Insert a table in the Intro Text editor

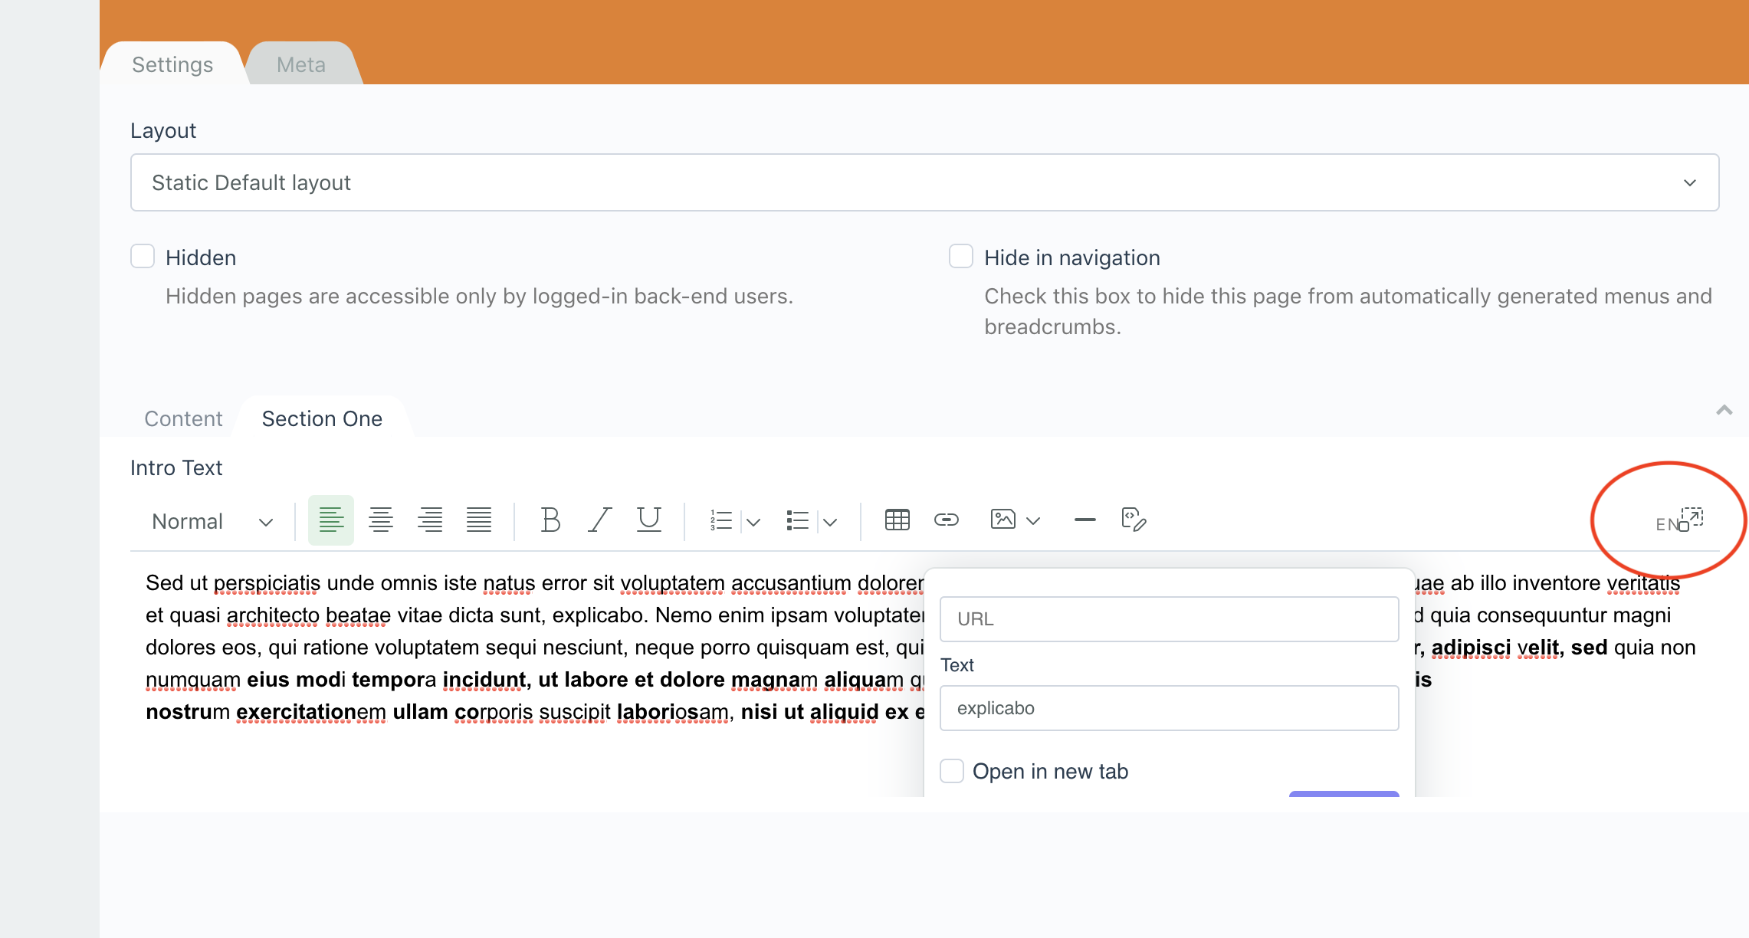tap(897, 520)
